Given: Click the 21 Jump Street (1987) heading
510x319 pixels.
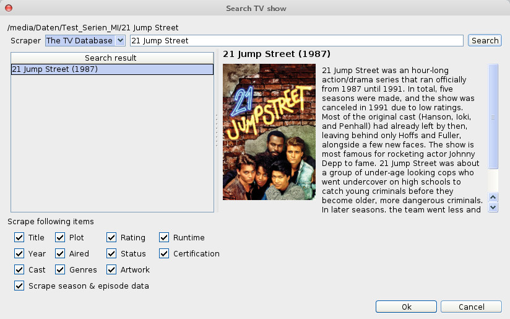Looking at the screenshot, I should (277, 54).
